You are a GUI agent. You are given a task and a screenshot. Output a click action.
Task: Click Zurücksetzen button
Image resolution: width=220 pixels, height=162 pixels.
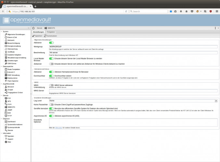click(50, 36)
